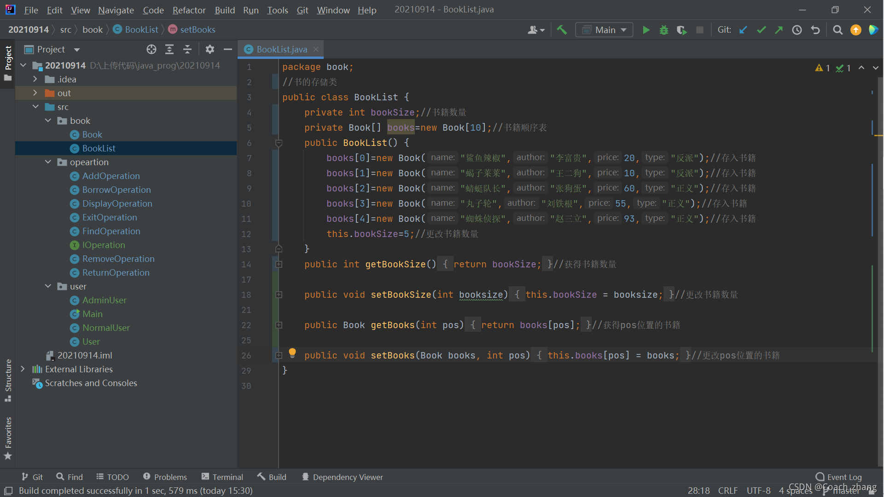Expand the out folder

pos(35,93)
